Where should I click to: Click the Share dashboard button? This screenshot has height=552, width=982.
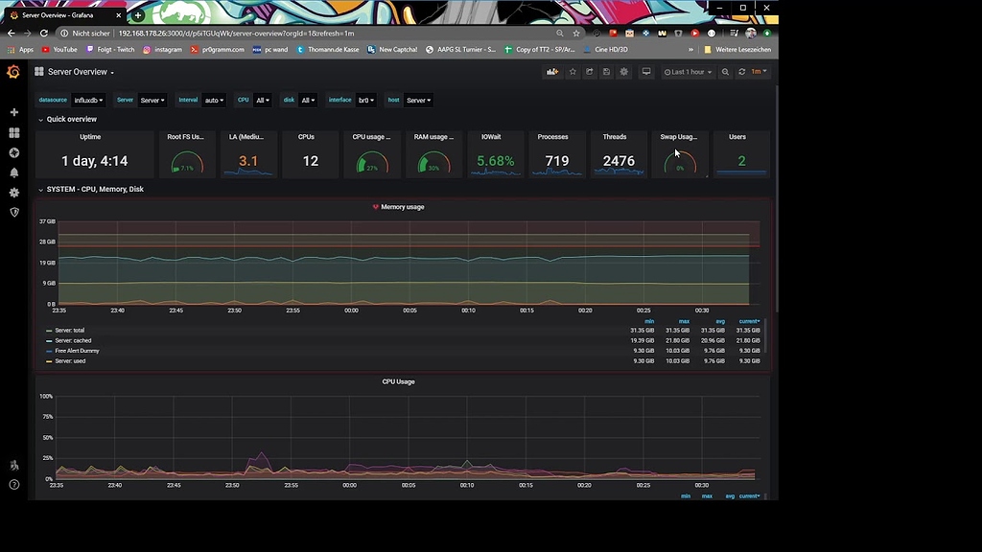pyautogui.click(x=590, y=71)
